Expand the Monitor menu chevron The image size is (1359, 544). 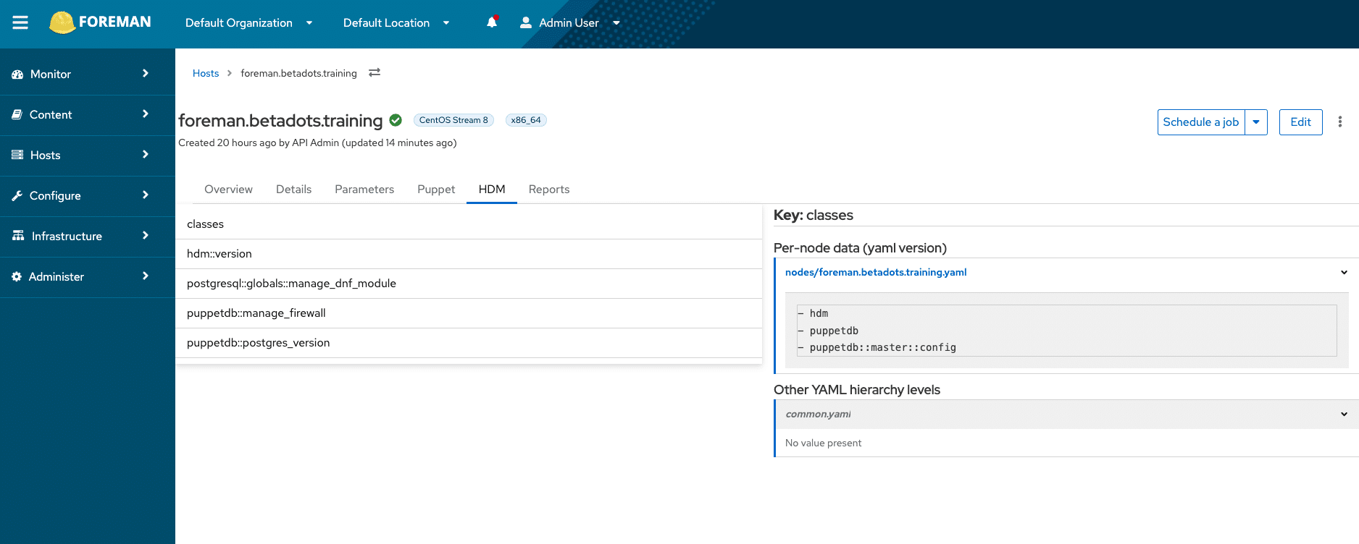pyautogui.click(x=146, y=73)
